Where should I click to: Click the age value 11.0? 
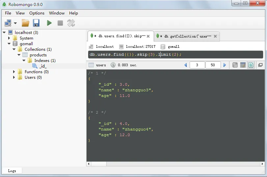[125, 96]
